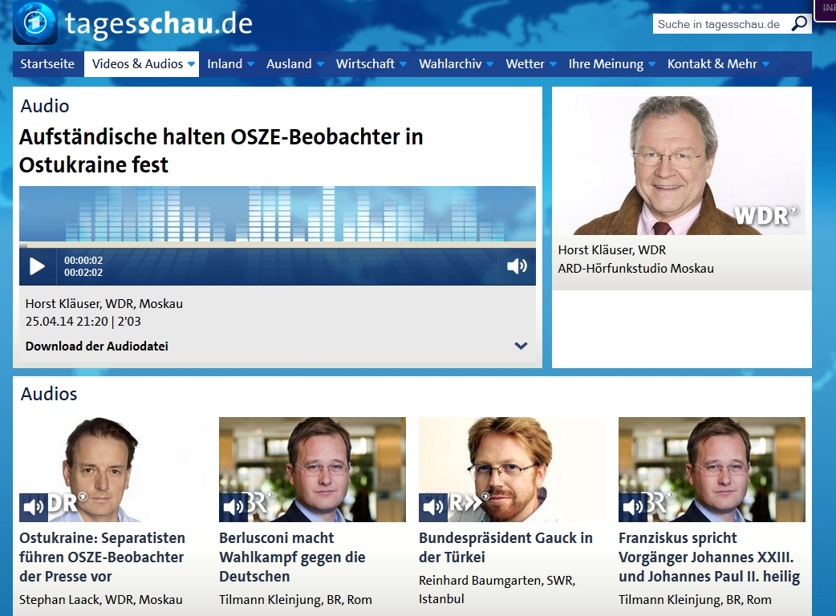
Task: Click elapsed time 00:00:02 in player
Action: click(83, 261)
